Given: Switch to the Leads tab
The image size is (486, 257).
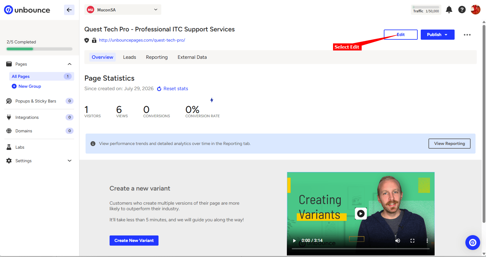Looking at the screenshot, I should pyautogui.click(x=130, y=57).
